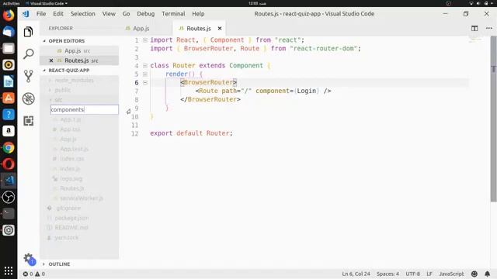Open Visual Studio Code app menu

click(47, 3)
